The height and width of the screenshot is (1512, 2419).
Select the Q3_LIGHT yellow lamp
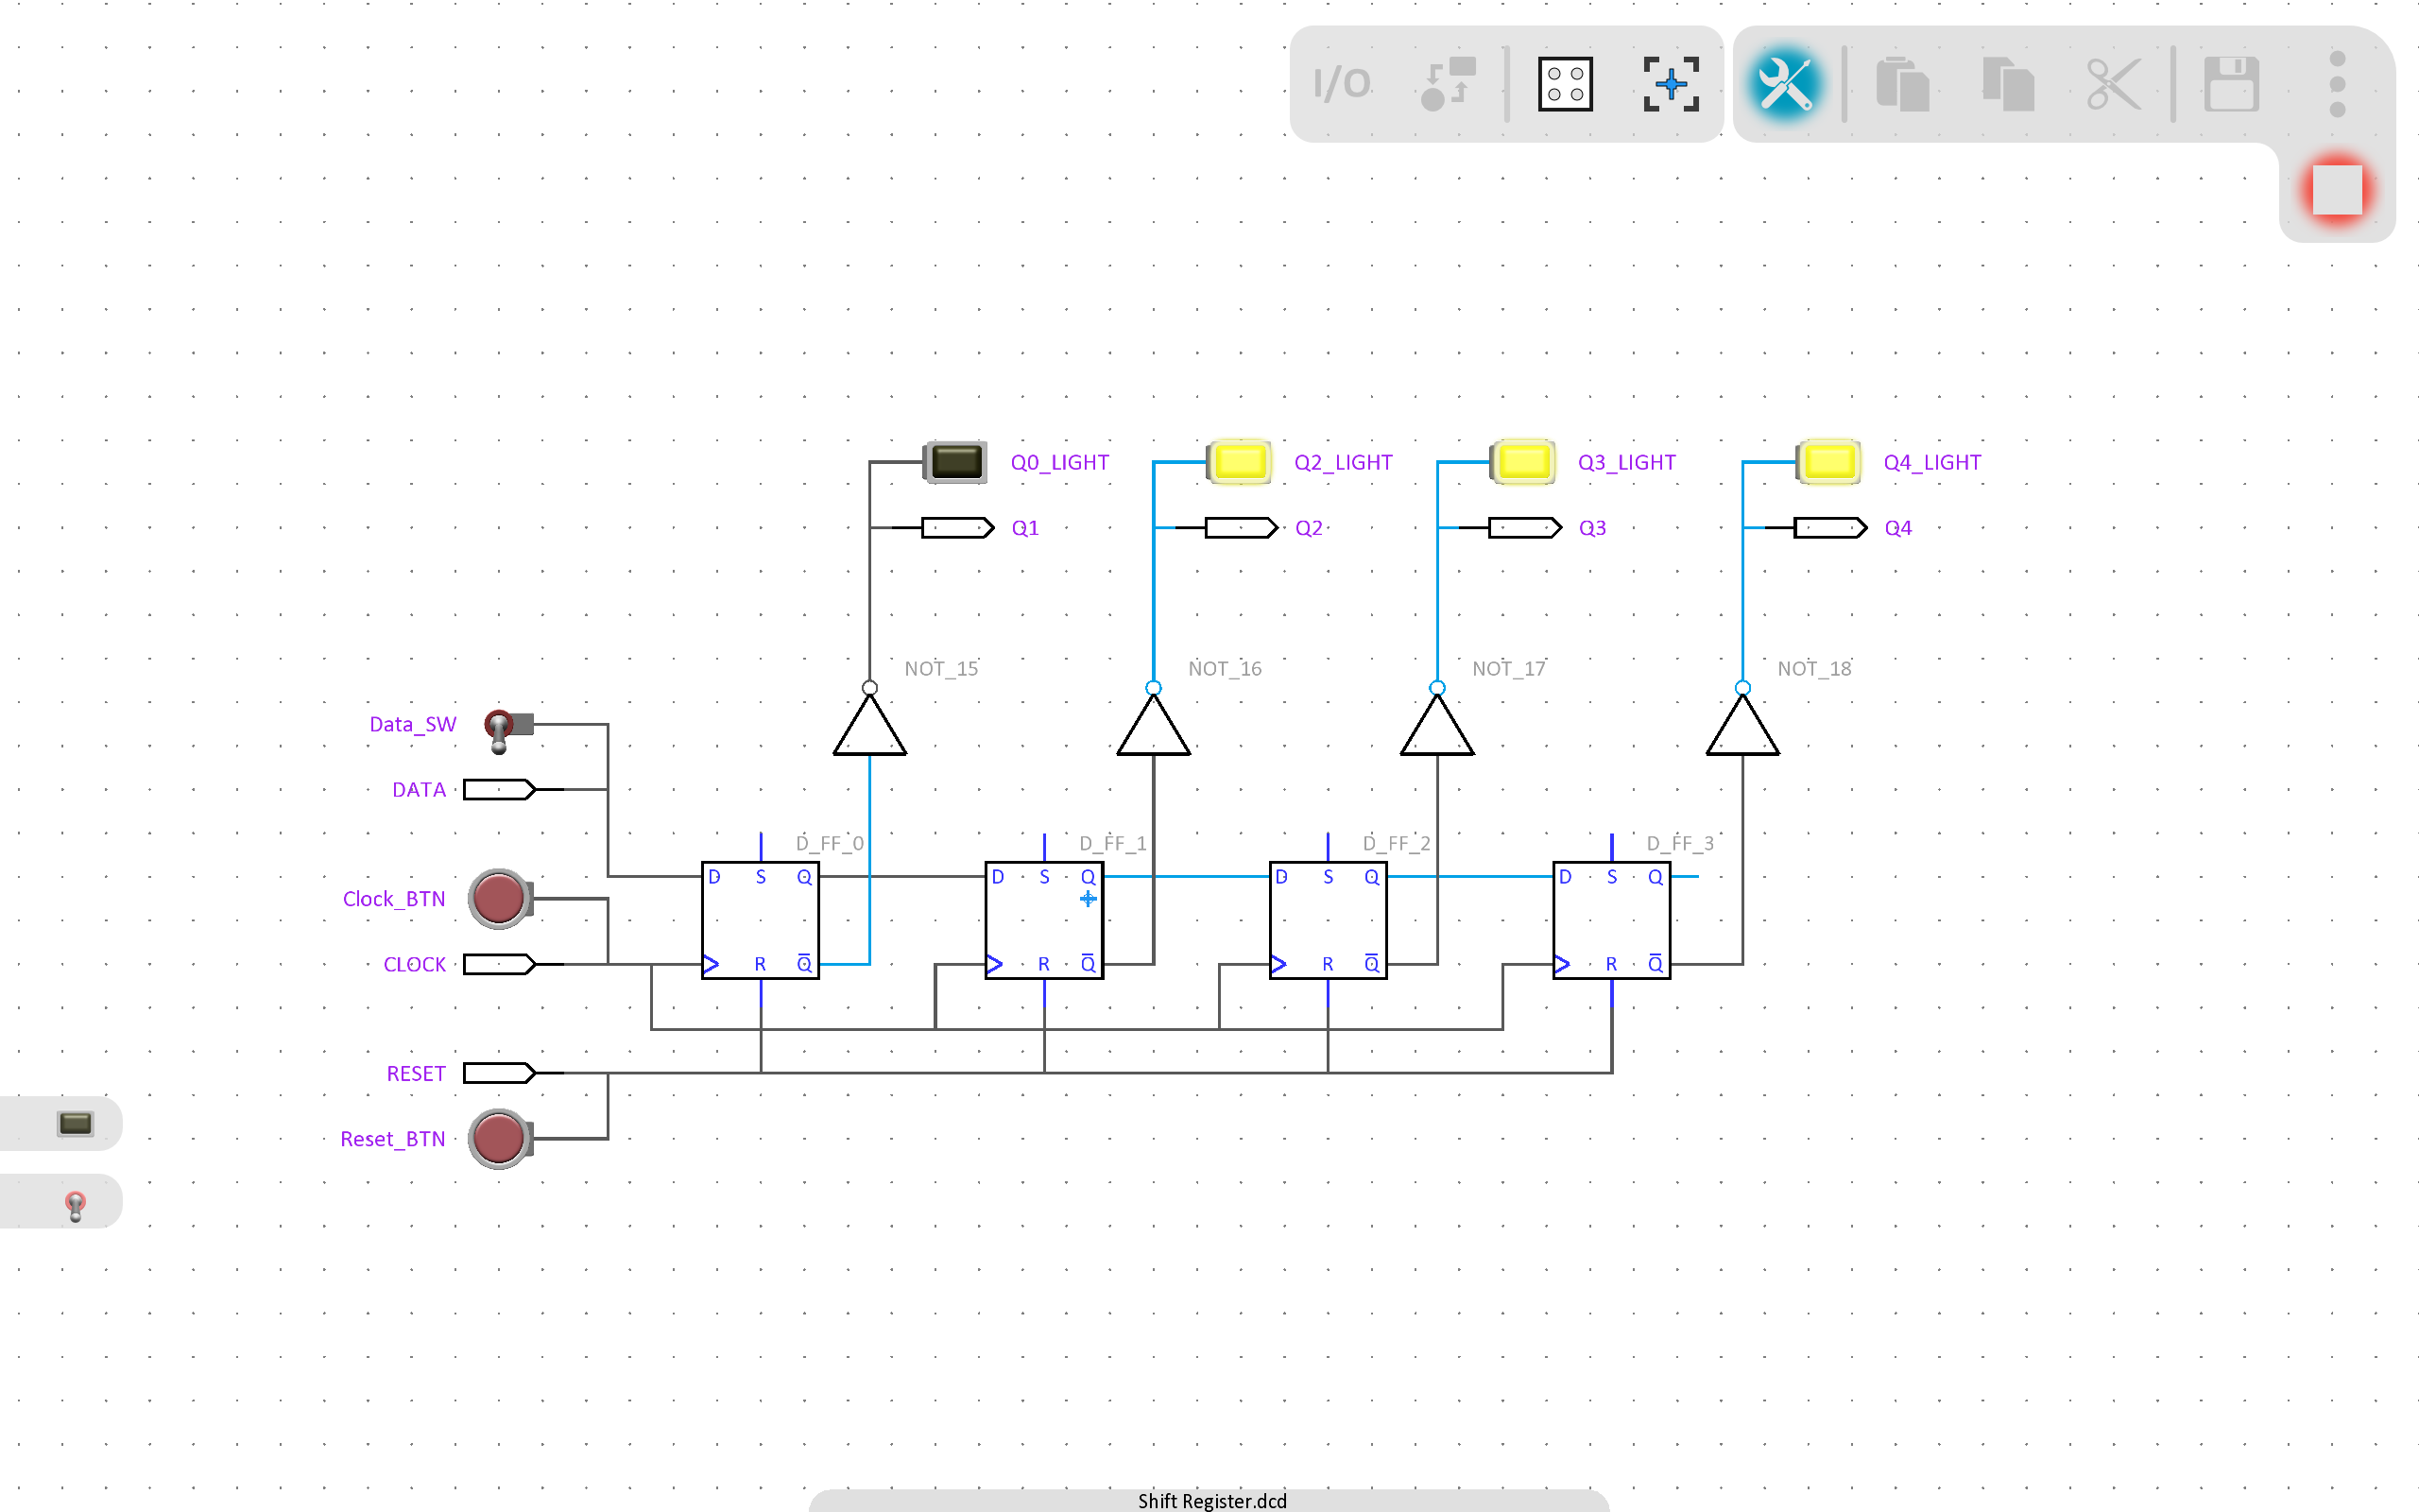pyautogui.click(x=1522, y=462)
